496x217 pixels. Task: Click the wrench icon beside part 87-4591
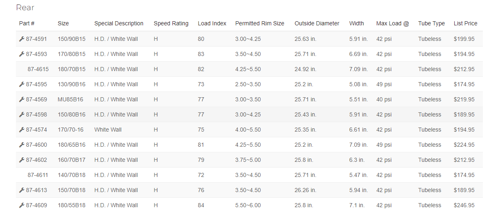point(22,39)
